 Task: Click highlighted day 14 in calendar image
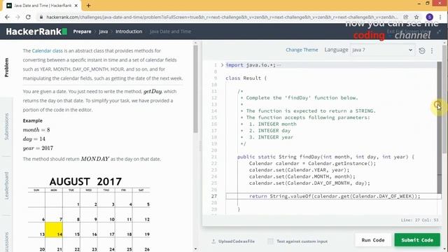click(x=54, y=230)
